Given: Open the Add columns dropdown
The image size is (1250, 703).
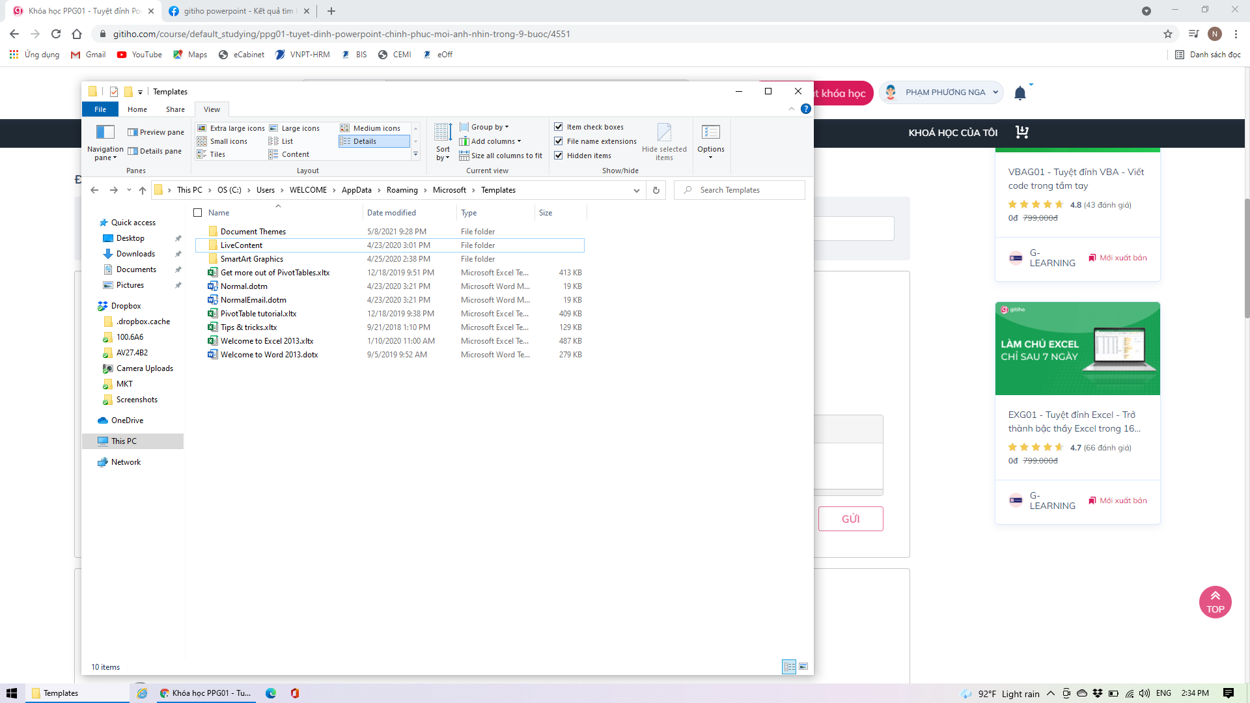Looking at the screenshot, I should (490, 141).
